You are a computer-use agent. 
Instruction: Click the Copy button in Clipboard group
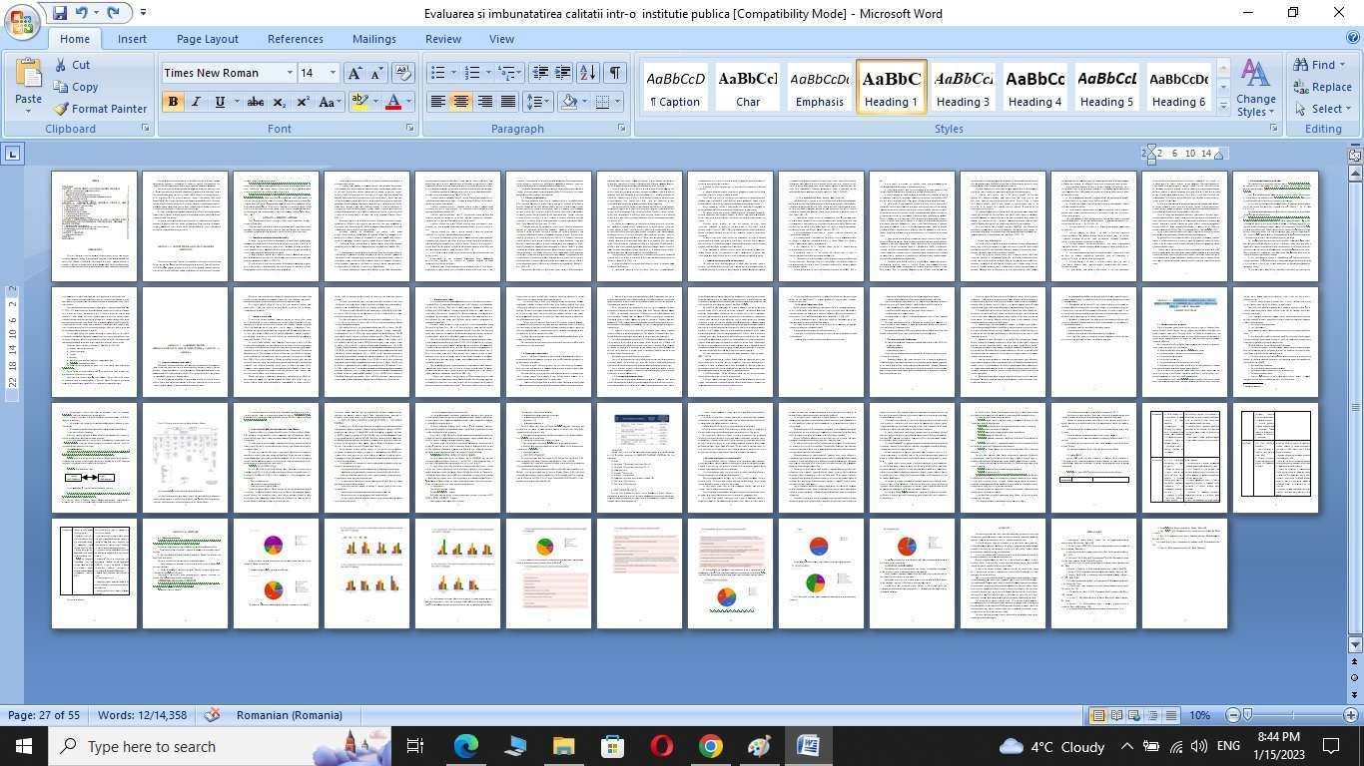[76, 87]
